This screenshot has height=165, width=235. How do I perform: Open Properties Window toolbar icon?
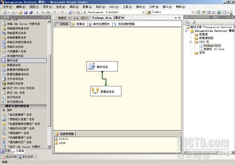203,12
